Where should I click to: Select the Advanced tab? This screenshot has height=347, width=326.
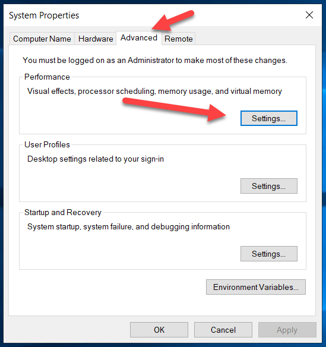coord(139,38)
